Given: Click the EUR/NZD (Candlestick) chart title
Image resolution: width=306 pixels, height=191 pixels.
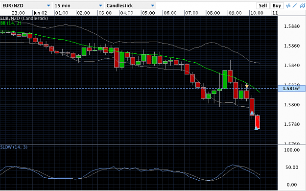Looking at the screenshot, I should pos(24,19).
